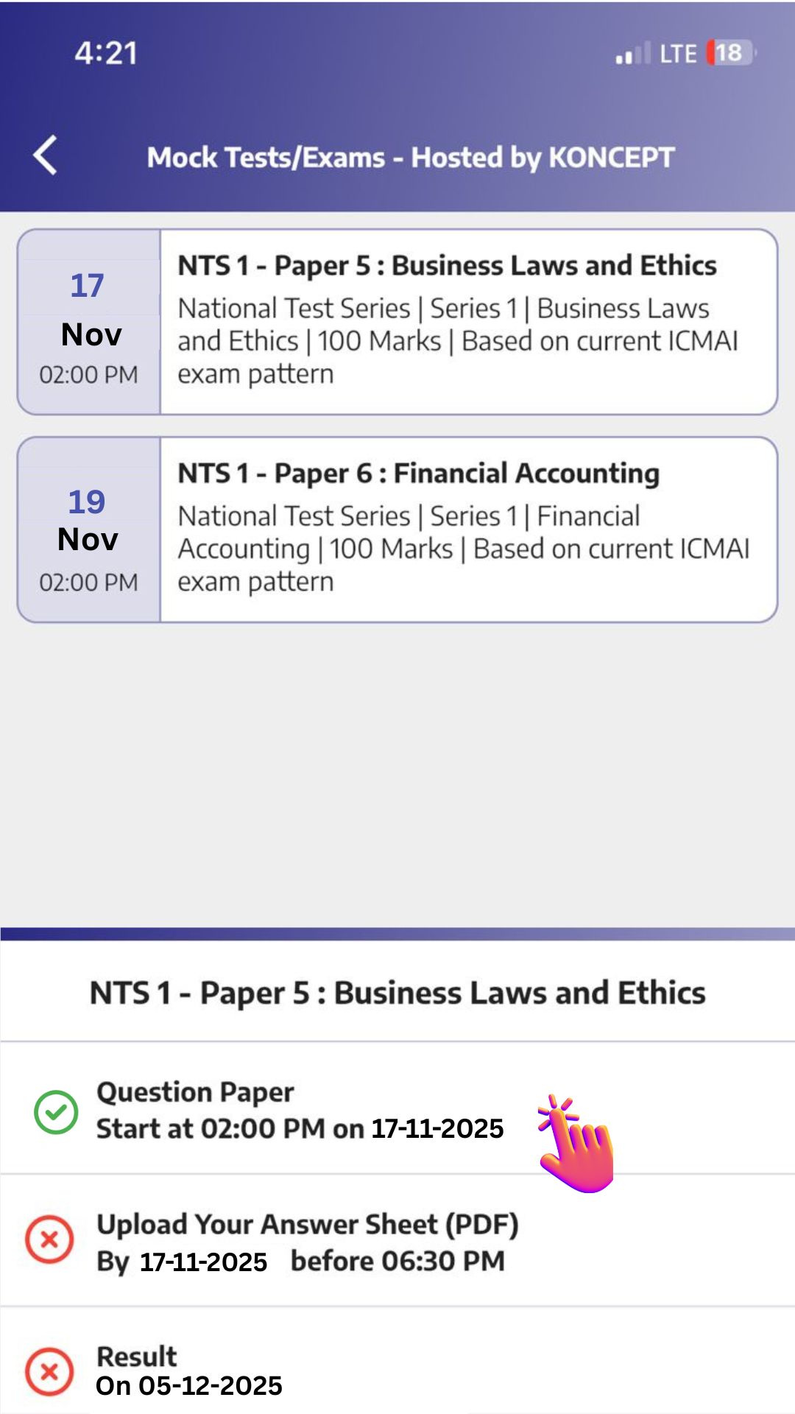Tap the green checkmark beside Question Paper
Viewport: 795px width, 1414px height.
(56, 1111)
